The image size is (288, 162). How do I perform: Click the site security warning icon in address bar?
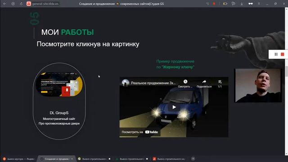(x=29, y=4)
